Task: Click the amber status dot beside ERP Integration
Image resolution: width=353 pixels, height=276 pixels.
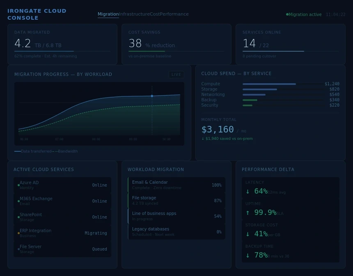Action: click(18, 233)
